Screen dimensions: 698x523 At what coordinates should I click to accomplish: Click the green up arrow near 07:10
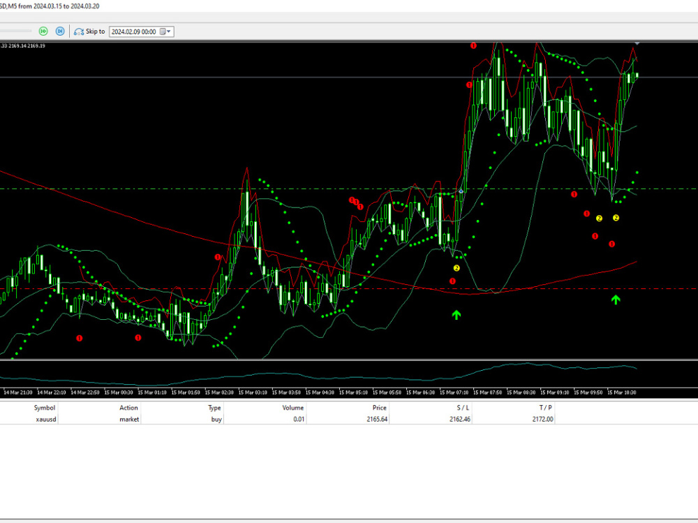coord(456,315)
